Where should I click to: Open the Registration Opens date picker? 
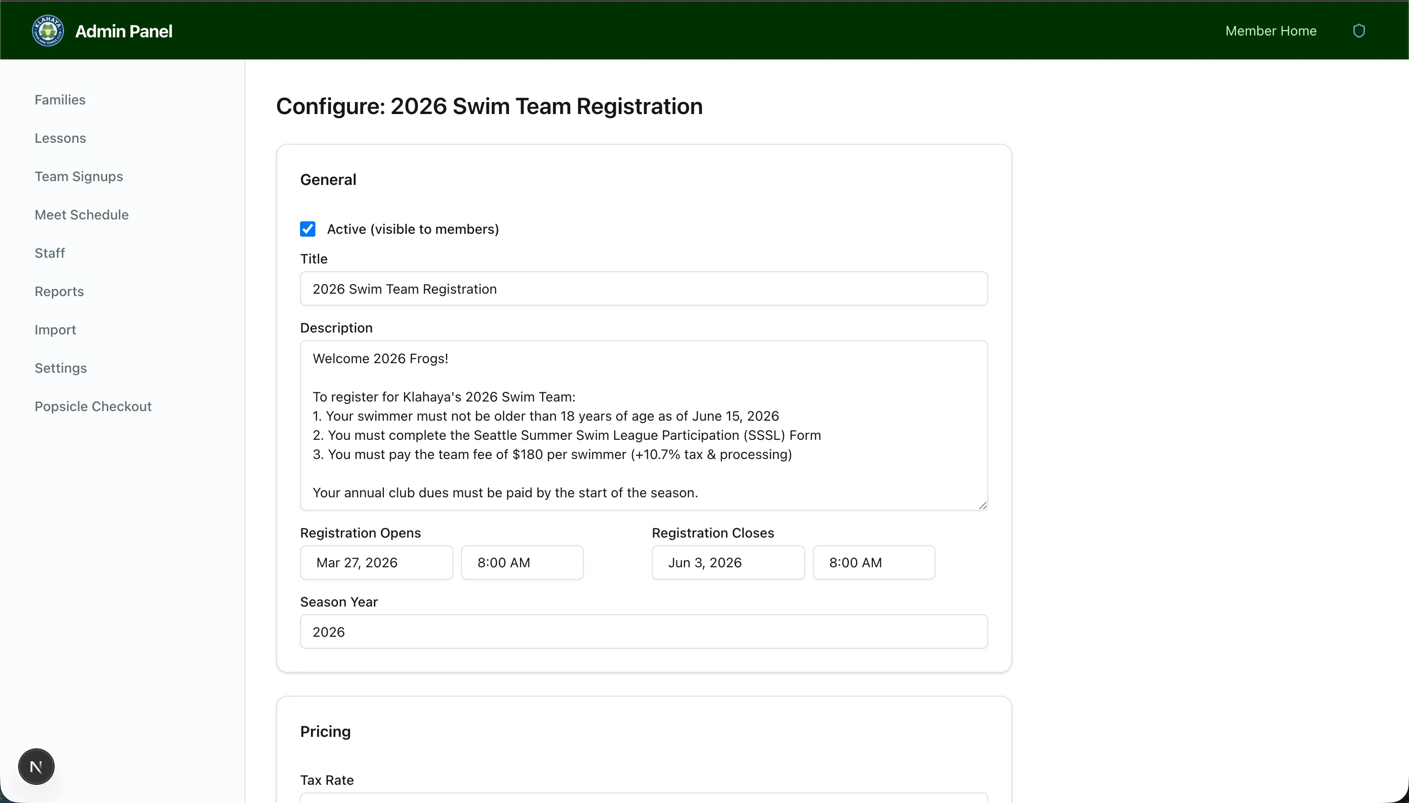376,562
